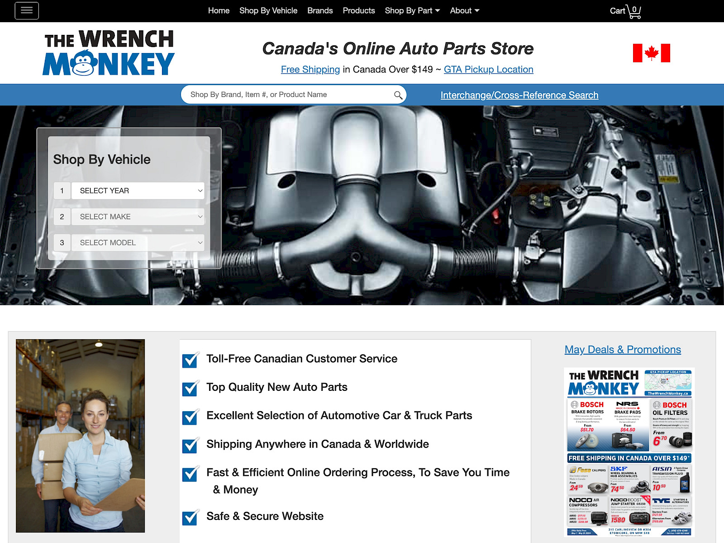The image size is (724, 543).
Task: Click the search magnifier icon
Action: click(398, 95)
